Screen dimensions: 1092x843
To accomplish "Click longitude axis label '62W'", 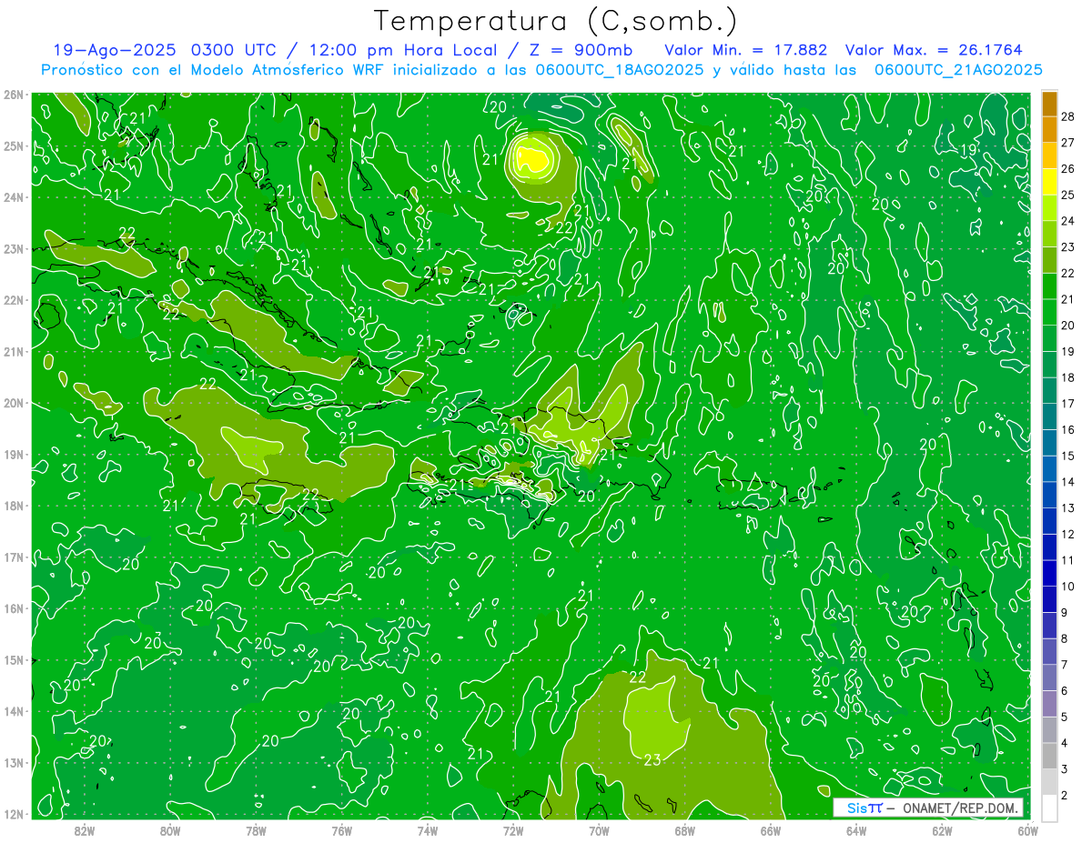I will point(942,829).
